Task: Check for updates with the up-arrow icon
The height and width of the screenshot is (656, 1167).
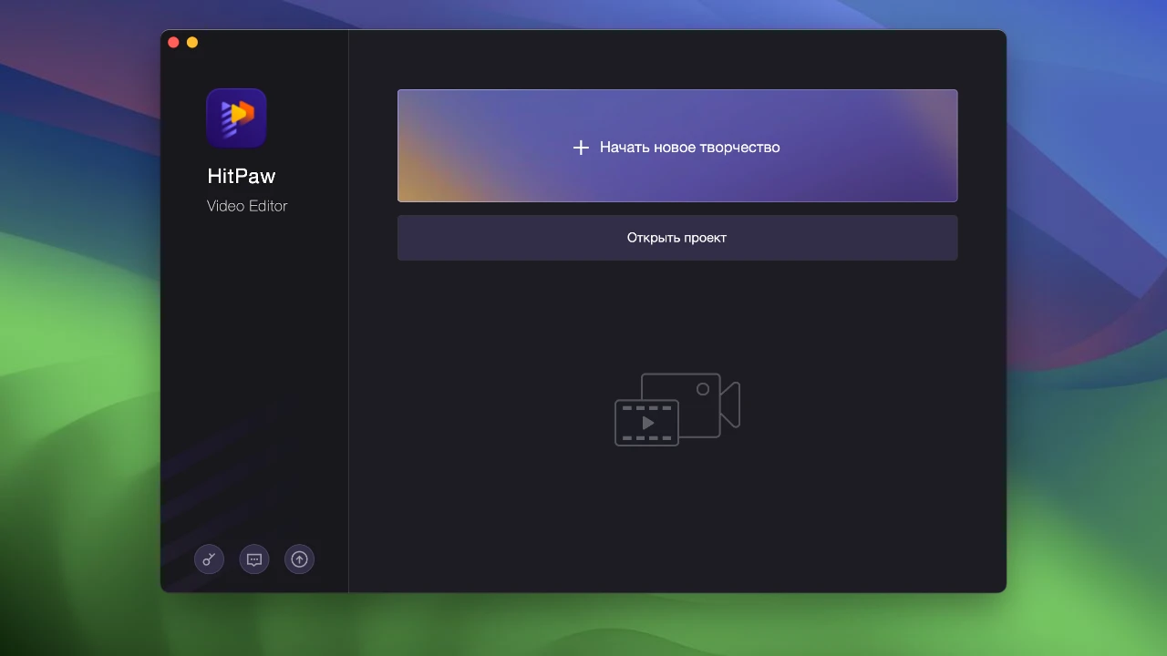Action: click(299, 559)
